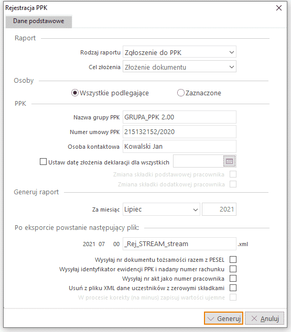Viewport: 291px width, 332px height.
Task: Expand the Rodzaj raportu dropdown
Action: 179,52
